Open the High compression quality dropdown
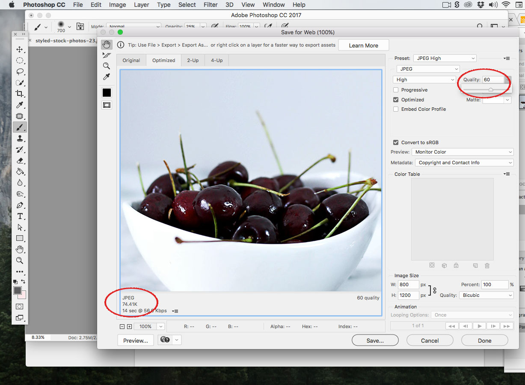The image size is (525, 385). point(424,80)
